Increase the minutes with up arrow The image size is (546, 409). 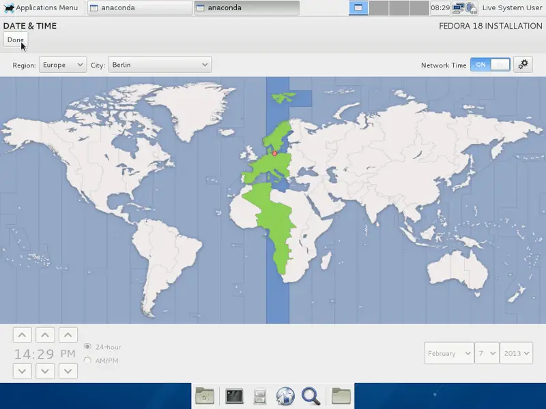click(x=45, y=335)
